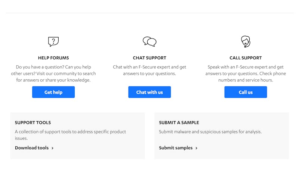Click the CHAT SUPPORT heading
299x169 pixels.
coord(149,58)
